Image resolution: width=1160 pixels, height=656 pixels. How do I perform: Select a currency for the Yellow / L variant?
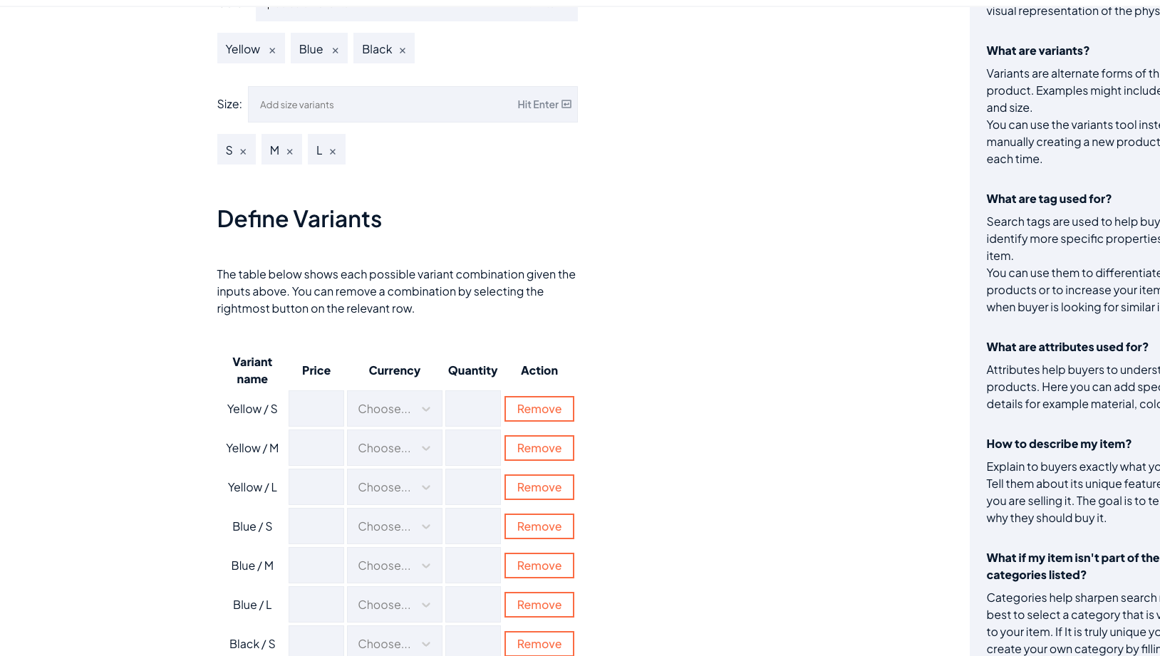394,486
